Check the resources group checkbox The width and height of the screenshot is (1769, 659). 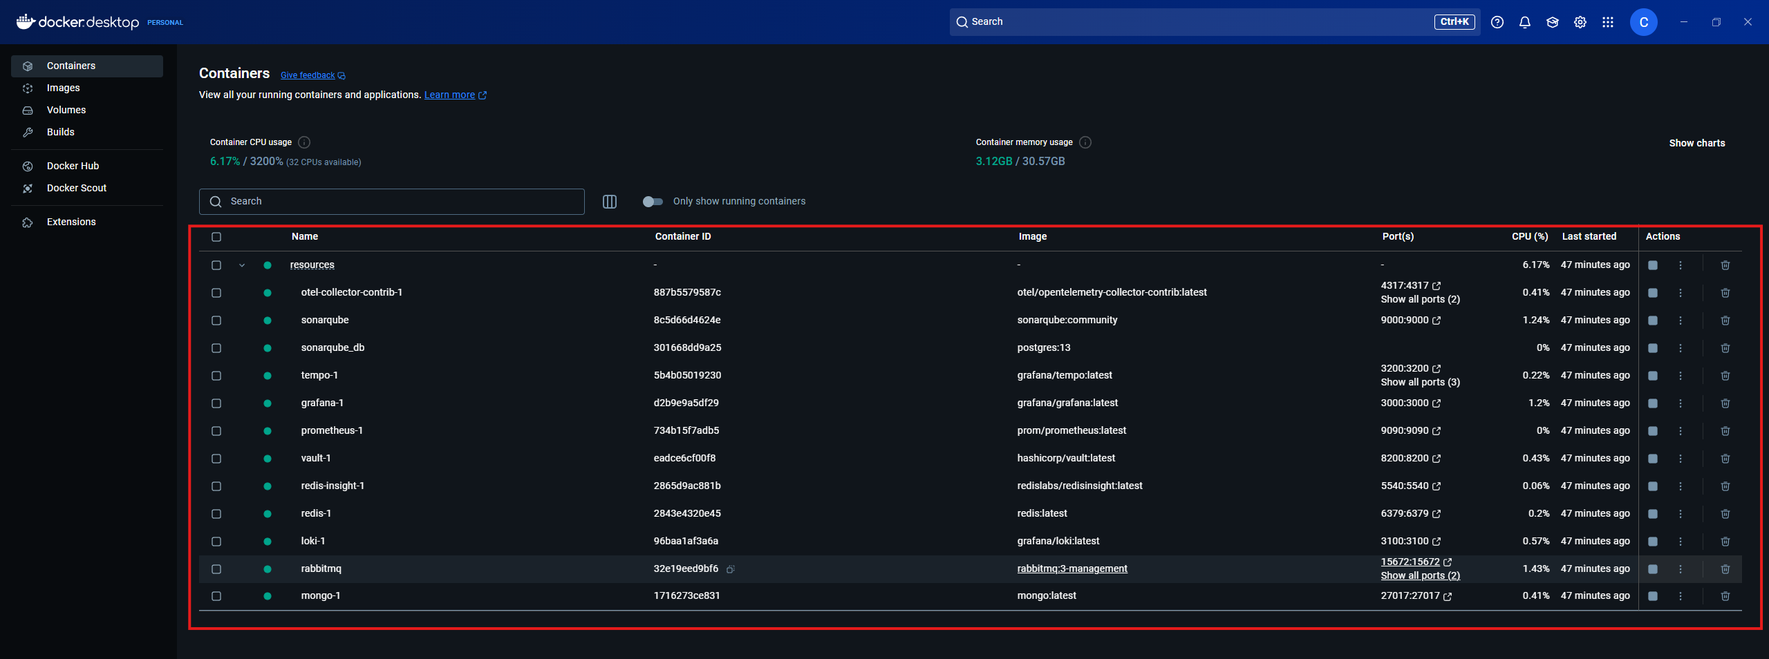(216, 265)
